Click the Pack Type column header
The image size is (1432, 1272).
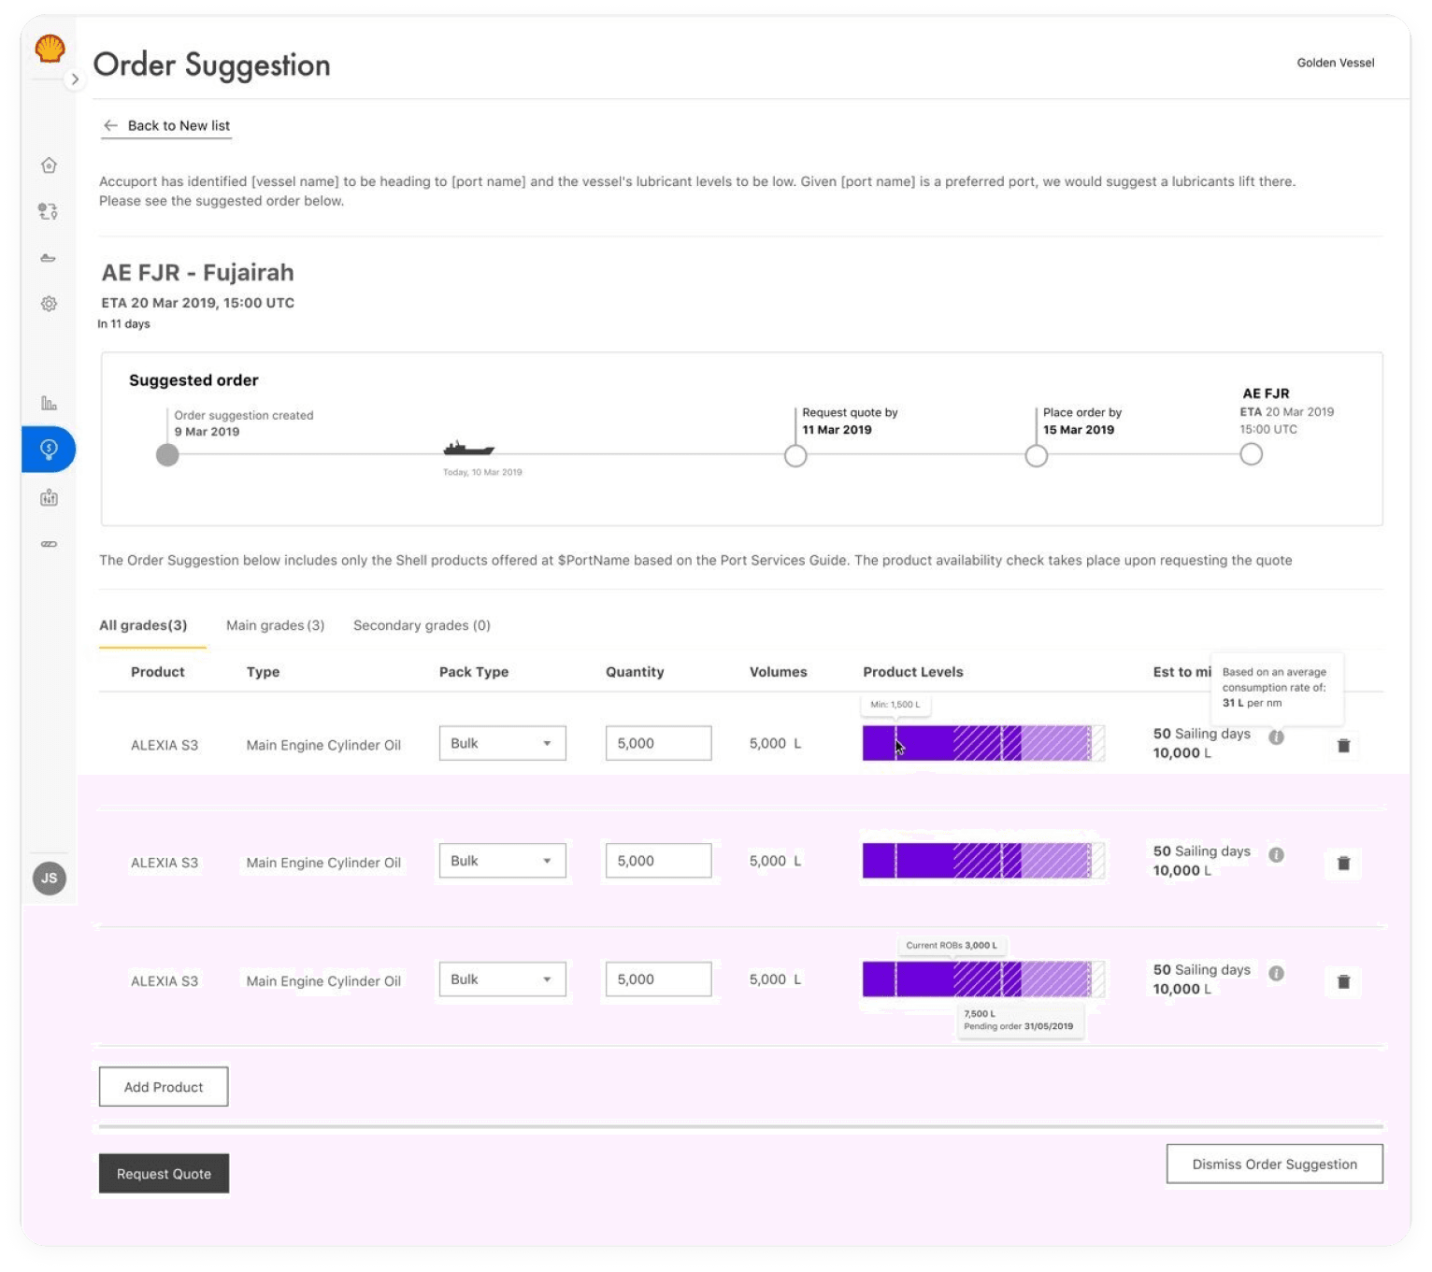(474, 672)
